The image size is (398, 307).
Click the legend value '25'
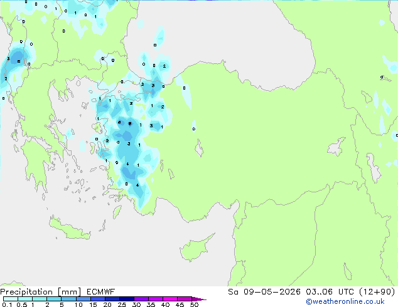[x=122, y=304]
